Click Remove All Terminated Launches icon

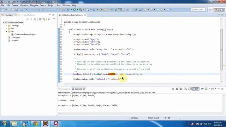[x=180, y=89]
